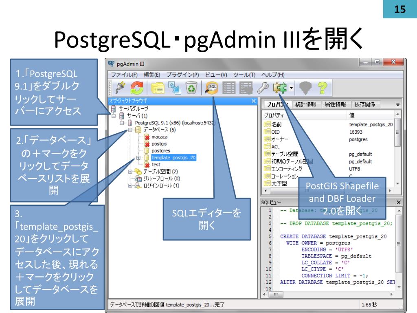Click the filtered view data icon

[246, 88]
